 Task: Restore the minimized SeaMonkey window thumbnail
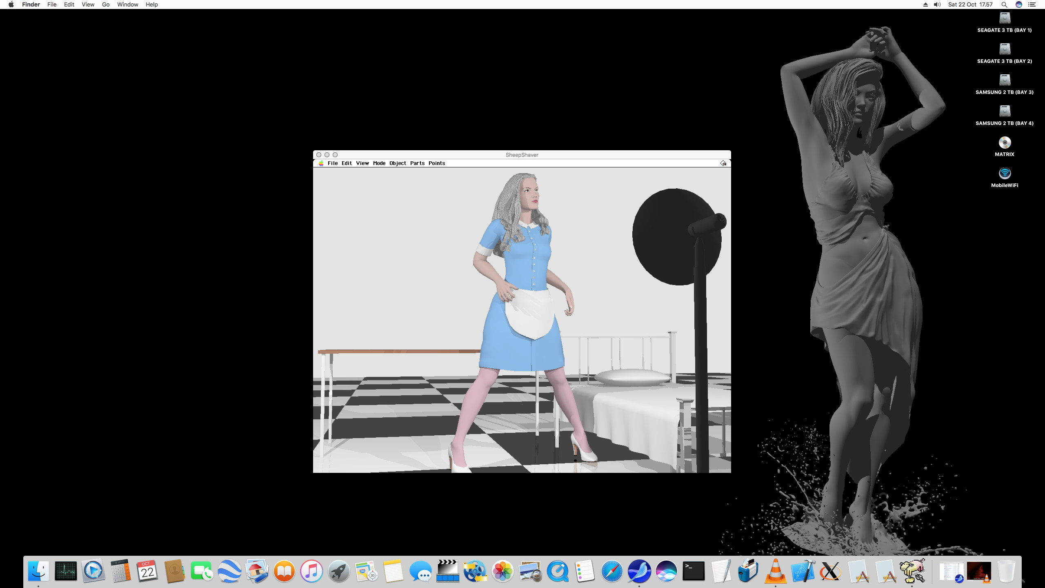tap(951, 572)
